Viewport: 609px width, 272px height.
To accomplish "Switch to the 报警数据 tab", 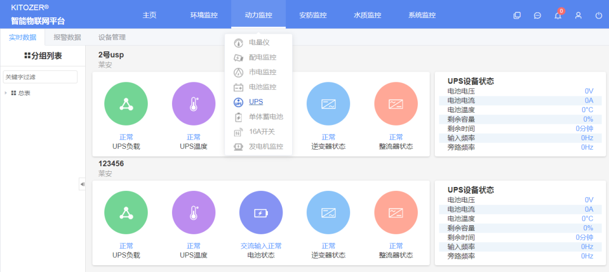I will pyautogui.click(x=67, y=37).
